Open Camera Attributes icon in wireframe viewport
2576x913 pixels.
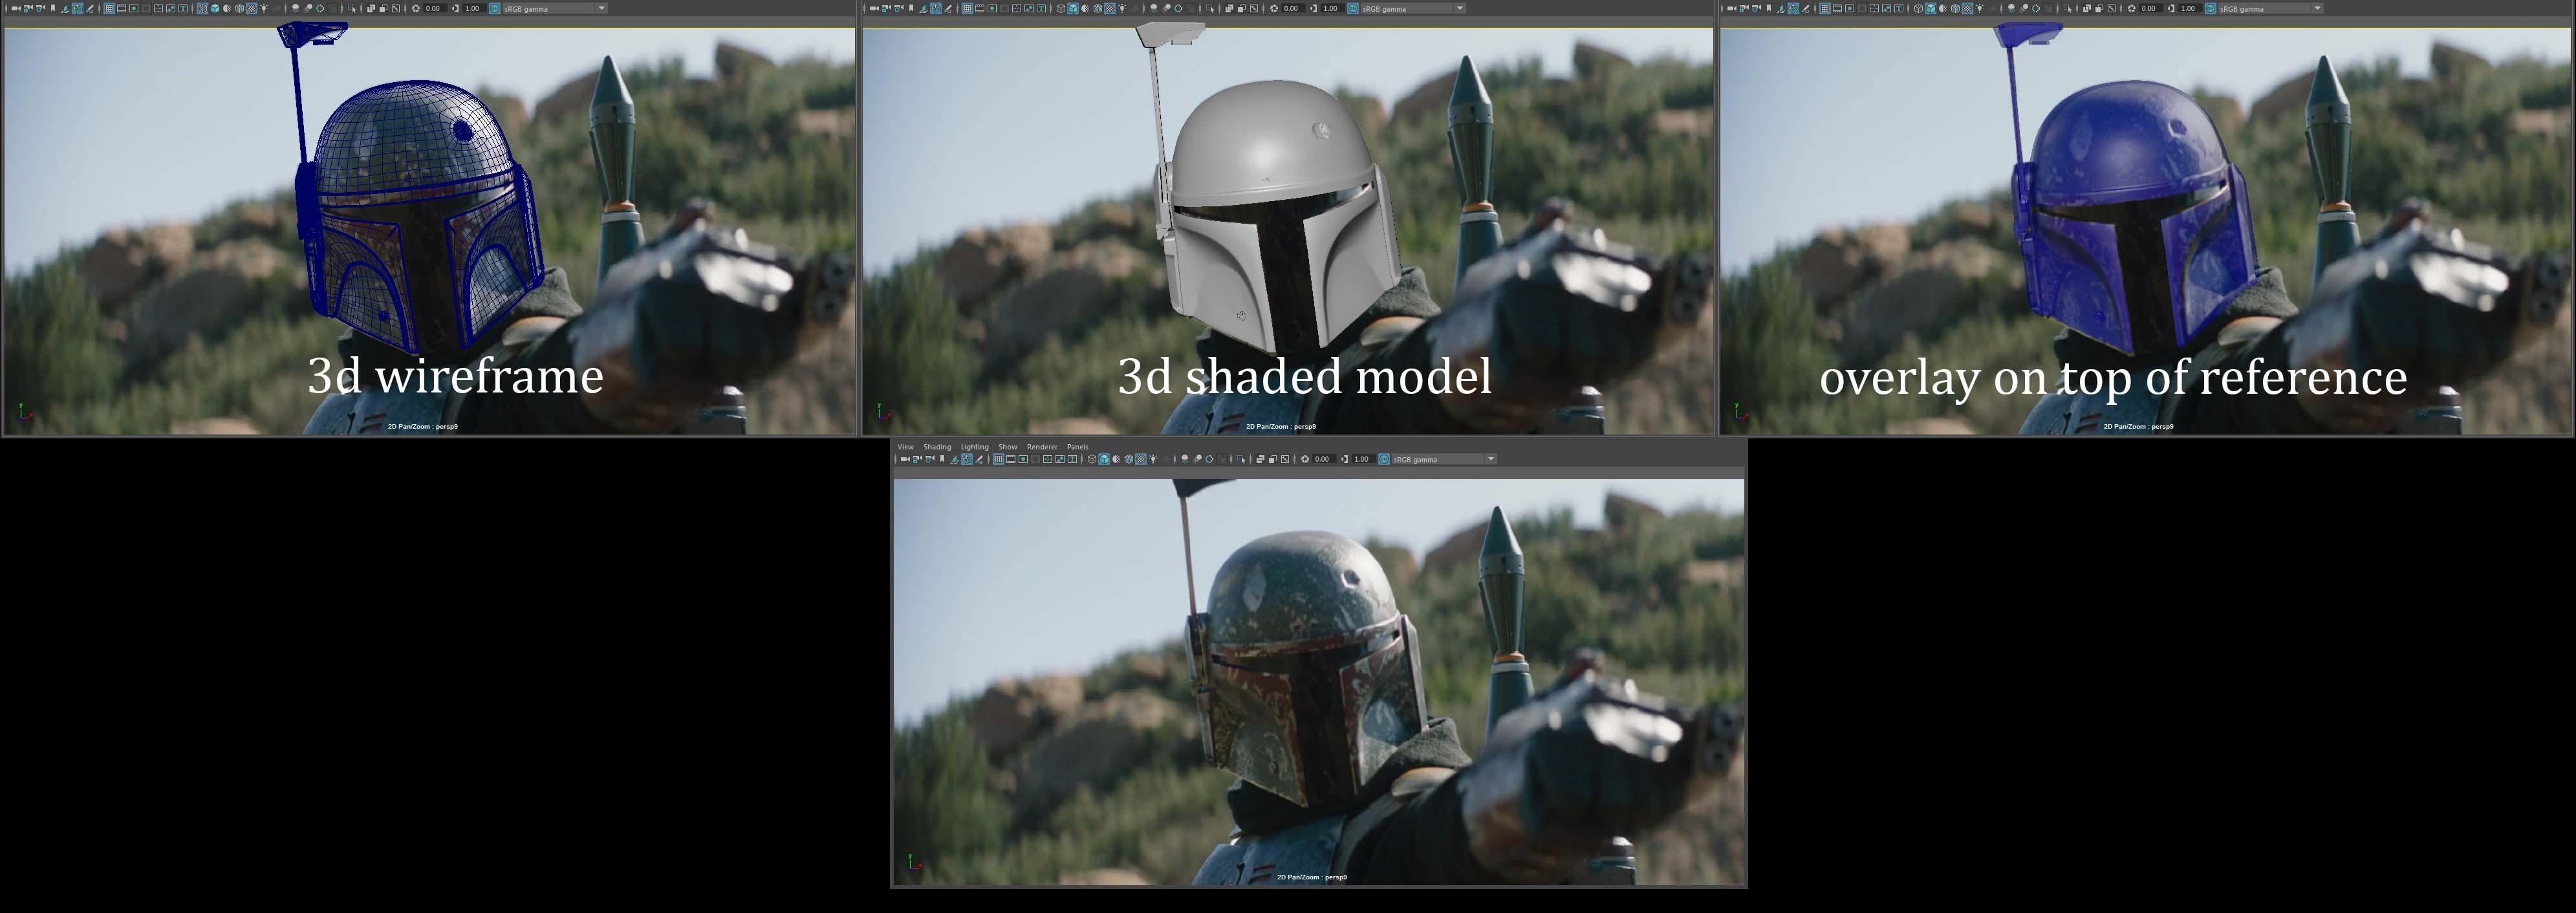tap(40, 8)
